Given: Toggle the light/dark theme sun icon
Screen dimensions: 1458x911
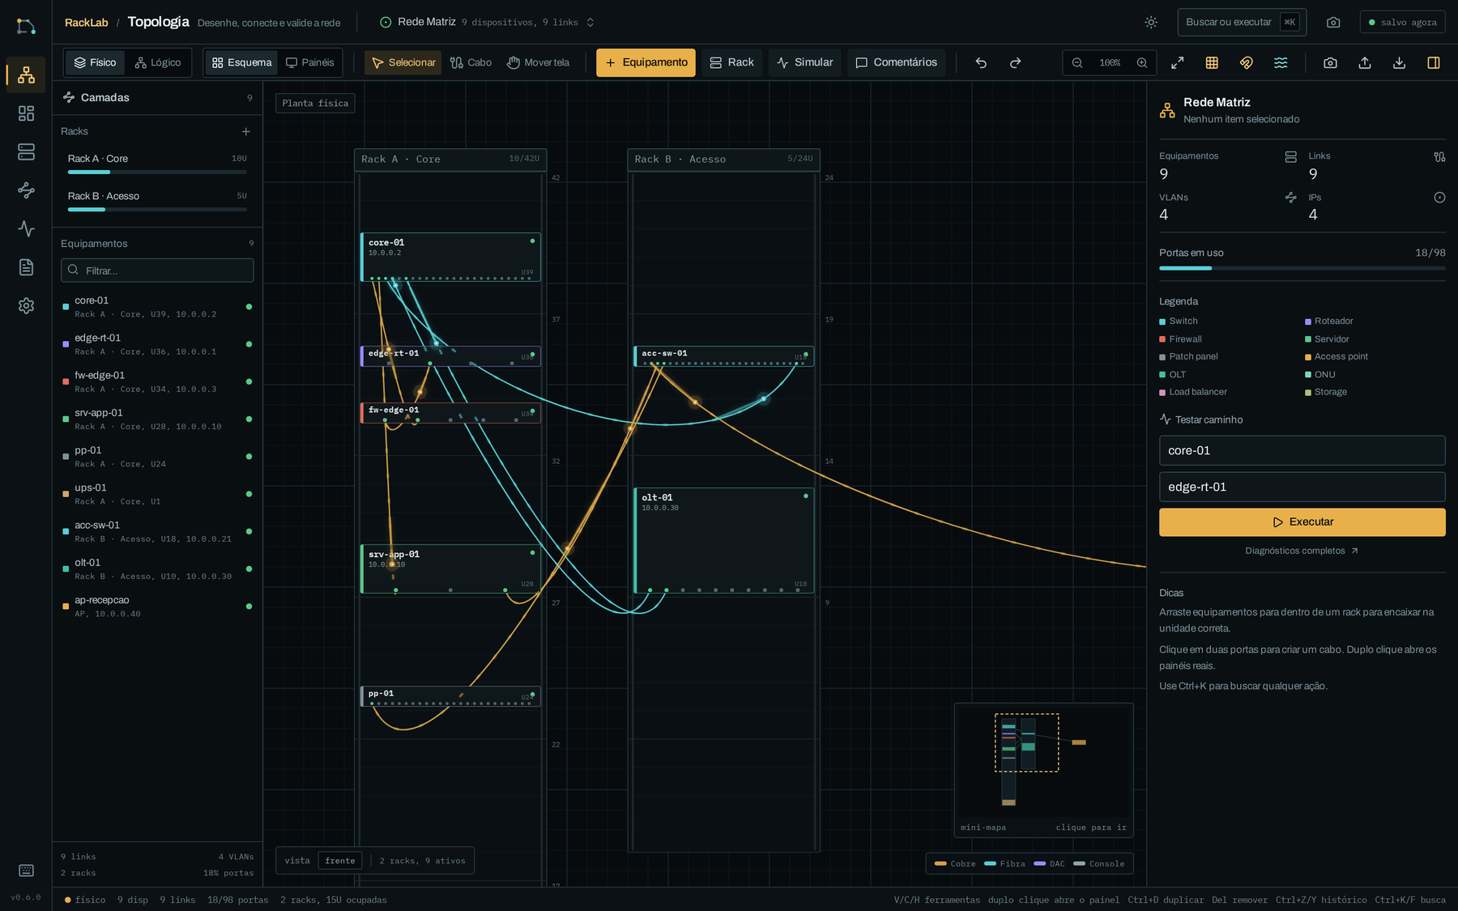Looking at the screenshot, I should tap(1151, 22).
